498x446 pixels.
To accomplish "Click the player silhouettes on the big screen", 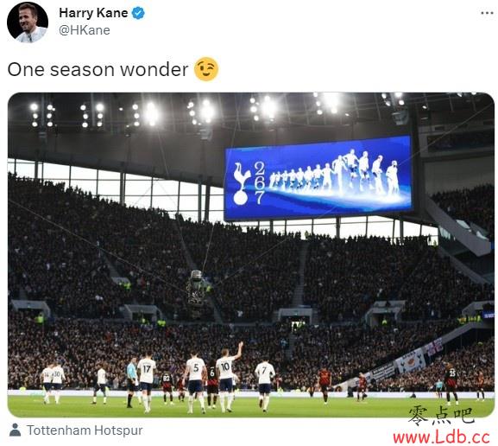I will (335, 174).
